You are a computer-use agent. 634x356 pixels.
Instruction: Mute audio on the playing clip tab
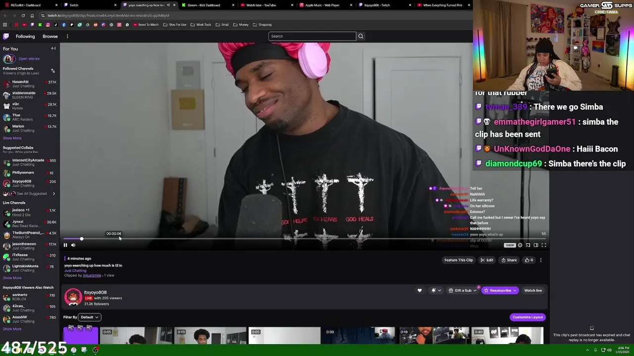[x=168, y=5]
